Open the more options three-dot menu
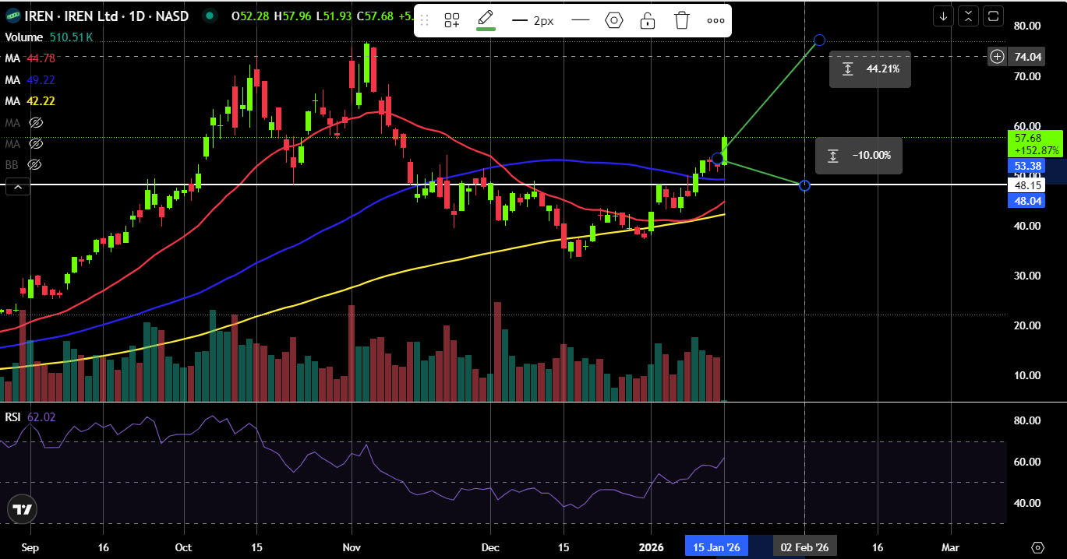This screenshot has width=1067, height=559. [715, 20]
